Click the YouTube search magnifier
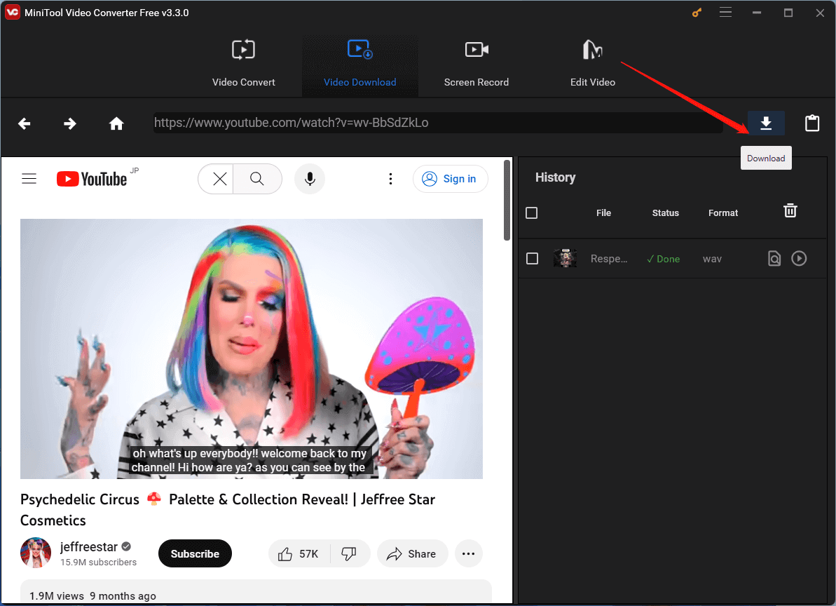Image resolution: width=836 pixels, height=606 pixels. (257, 179)
